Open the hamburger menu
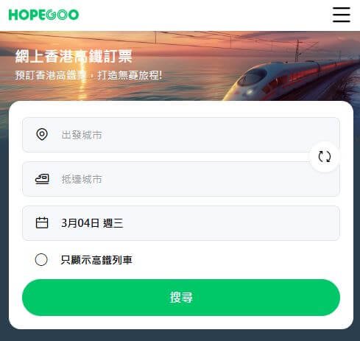This screenshot has height=341, width=360. [341, 15]
